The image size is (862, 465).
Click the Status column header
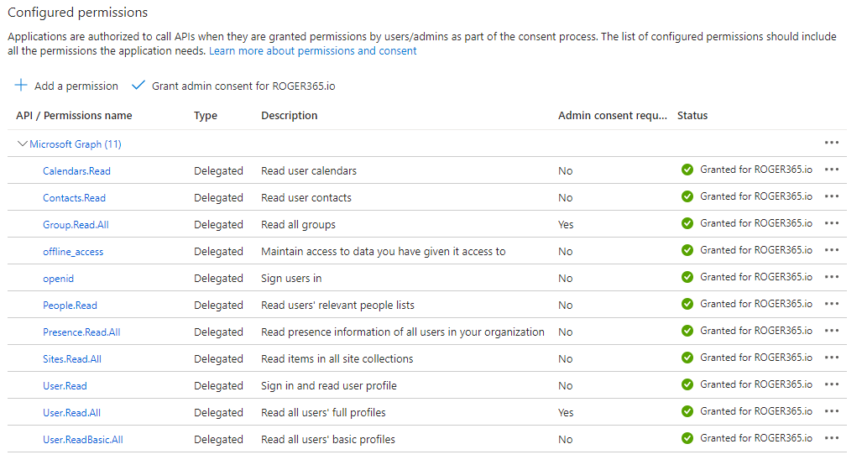pos(692,116)
